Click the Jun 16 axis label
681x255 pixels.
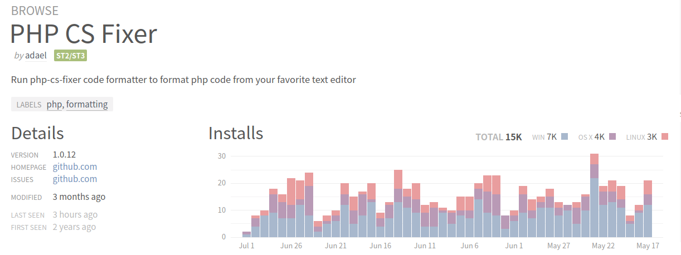pyautogui.click(x=381, y=246)
